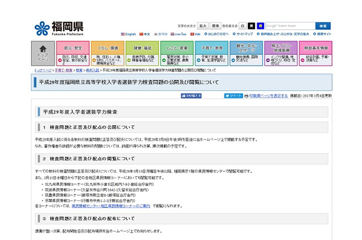This screenshot has width=362, height=240.
Task: Open the 子育て・教育 menu tab
Action: [212, 48]
